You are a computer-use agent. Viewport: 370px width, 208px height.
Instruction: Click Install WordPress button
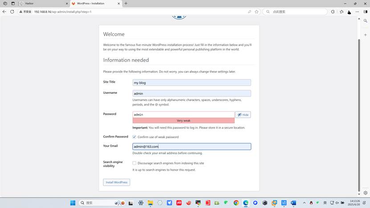(x=116, y=182)
